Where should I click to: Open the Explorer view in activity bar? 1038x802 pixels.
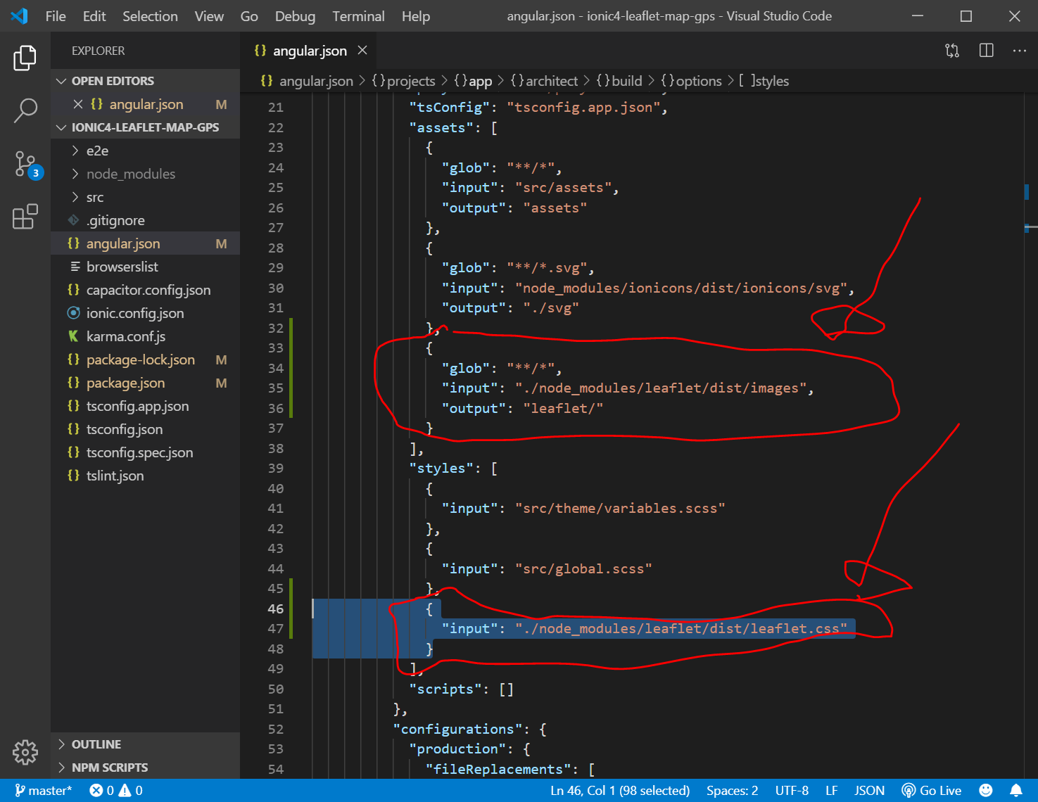25,58
